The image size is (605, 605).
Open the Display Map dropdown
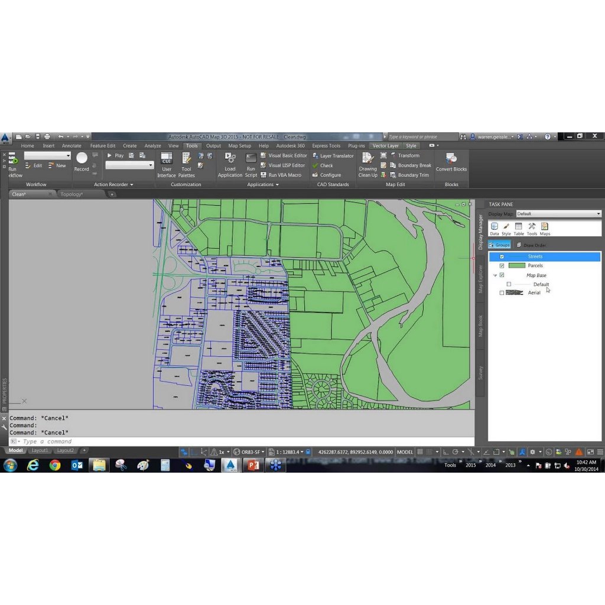[558, 214]
